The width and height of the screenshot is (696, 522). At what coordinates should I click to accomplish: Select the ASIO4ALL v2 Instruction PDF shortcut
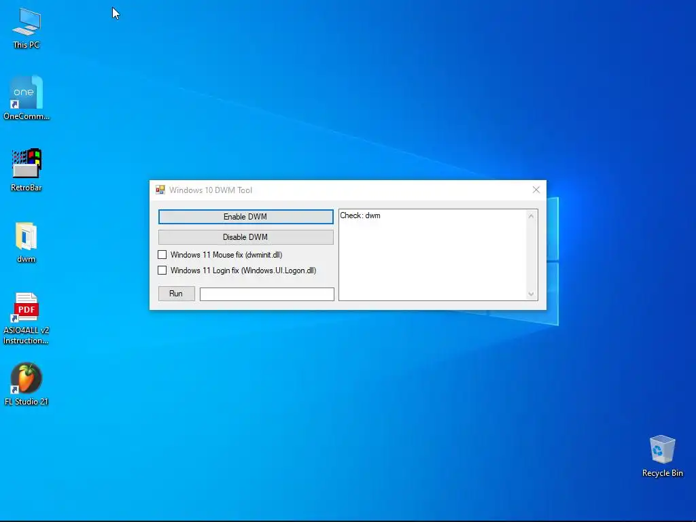tap(27, 318)
